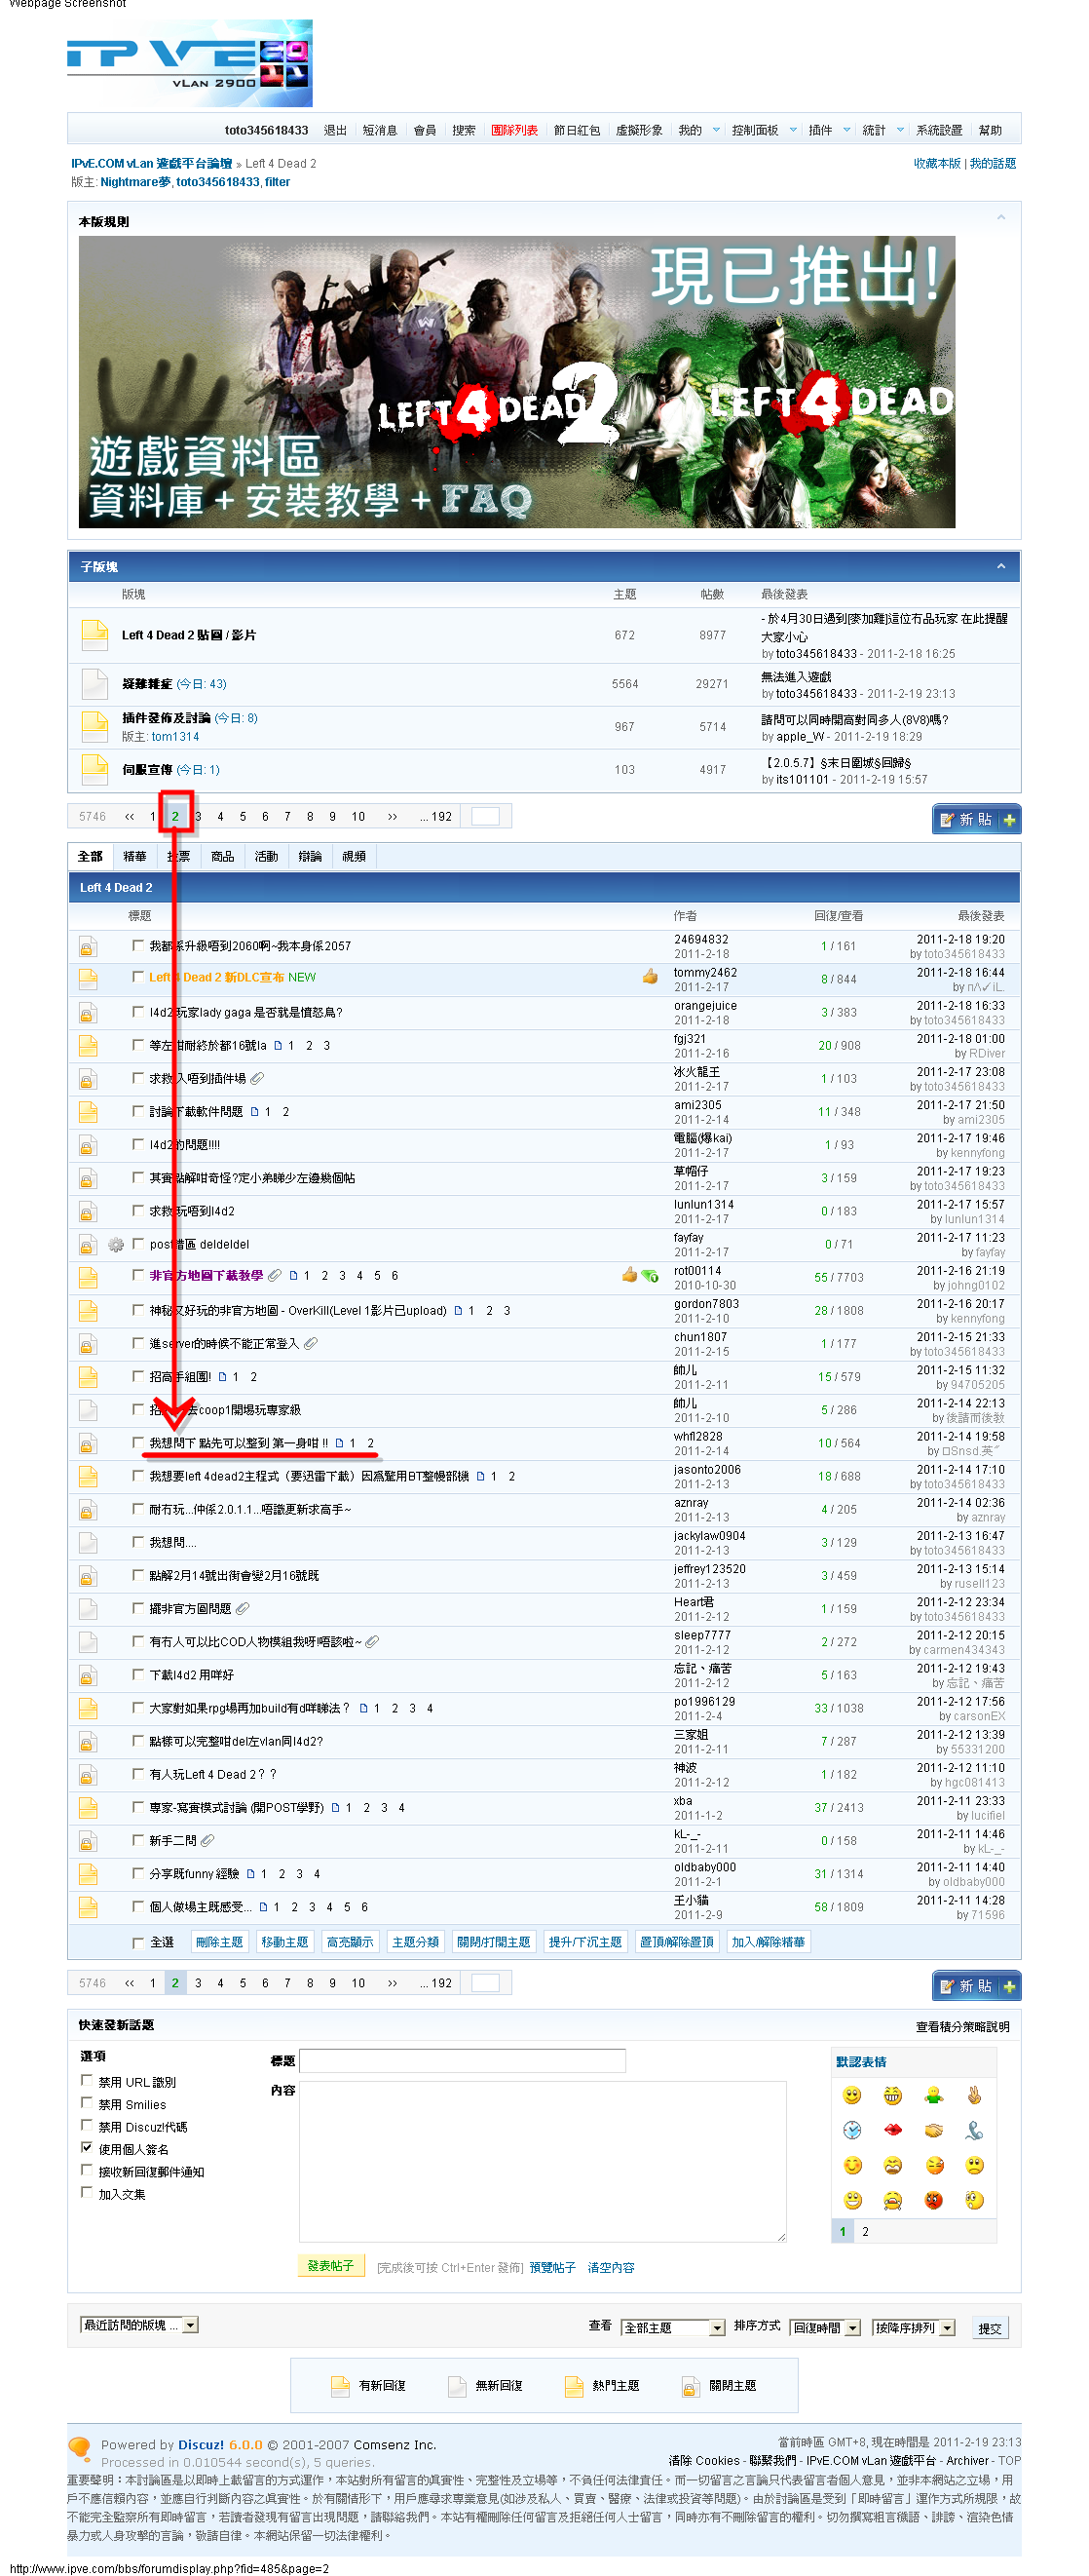Click folder icon of Left 4 Dead 2 貼圖 / 影片
The height and width of the screenshot is (2576, 1089).
click(x=94, y=634)
